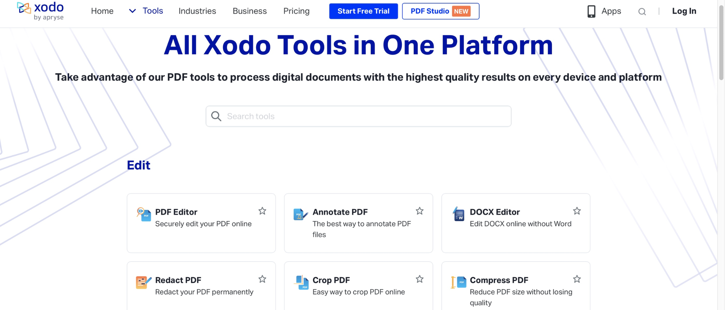Click the Redact PDF tool icon
725x310 pixels.
[144, 282]
